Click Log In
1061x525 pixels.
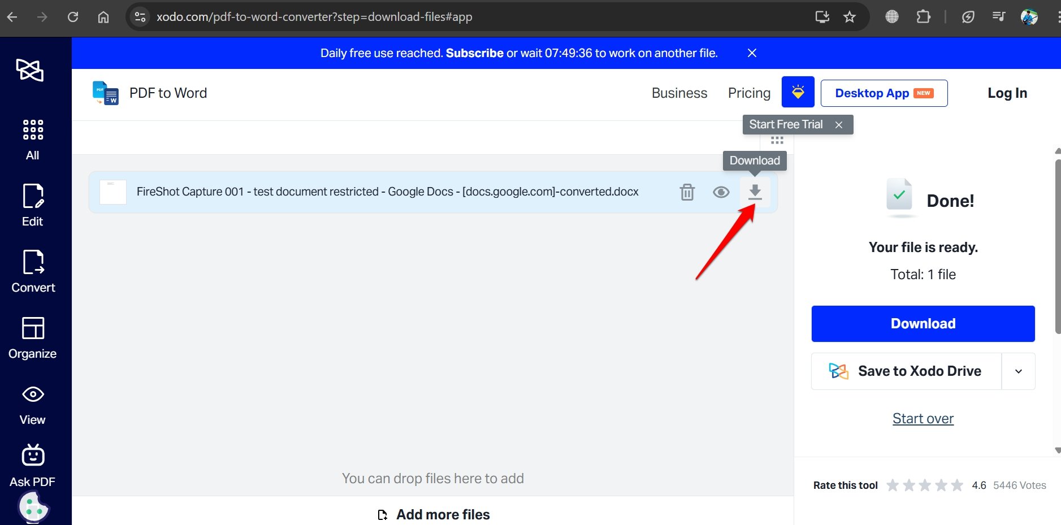1007,93
